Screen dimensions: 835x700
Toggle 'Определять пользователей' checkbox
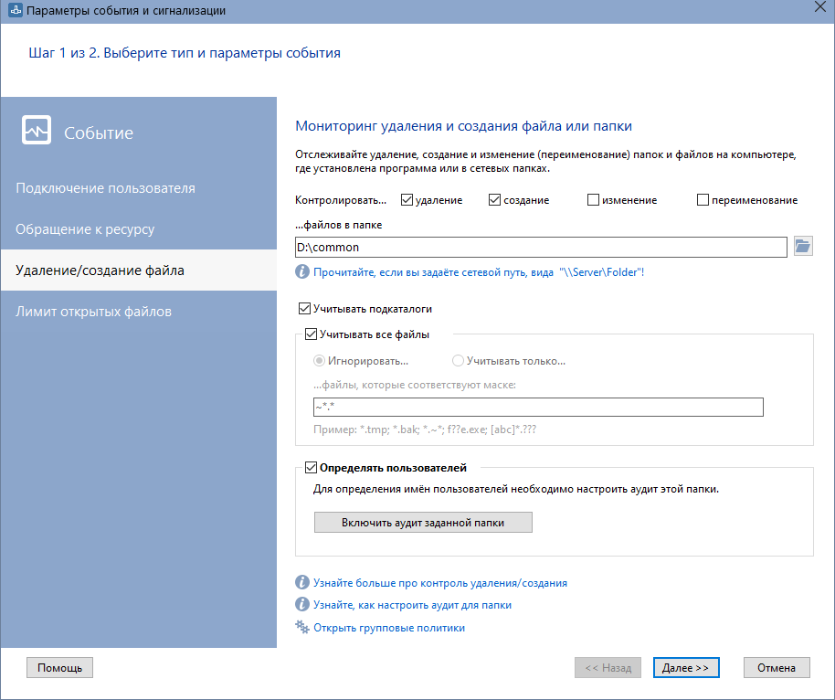click(x=312, y=468)
